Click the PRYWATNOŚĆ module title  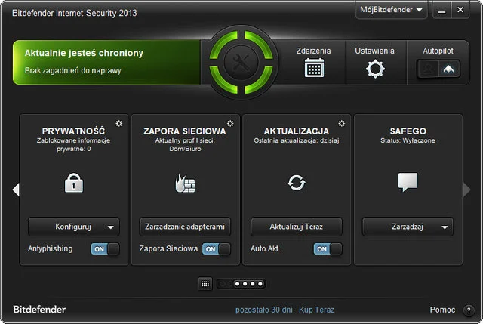click(x=74, y=131)
